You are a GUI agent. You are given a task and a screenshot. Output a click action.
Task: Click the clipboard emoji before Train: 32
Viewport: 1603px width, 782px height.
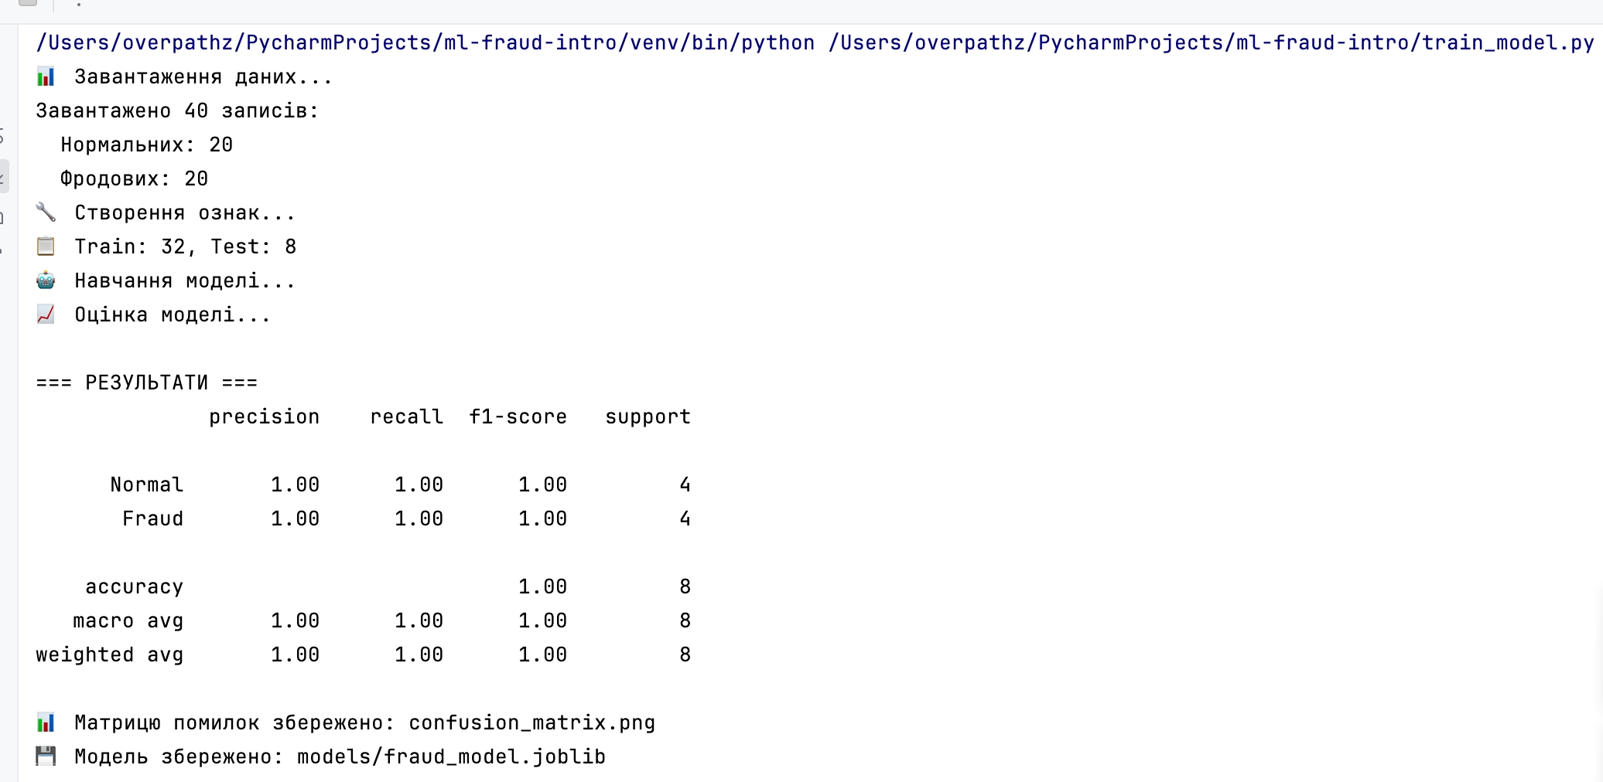point(46,246)
